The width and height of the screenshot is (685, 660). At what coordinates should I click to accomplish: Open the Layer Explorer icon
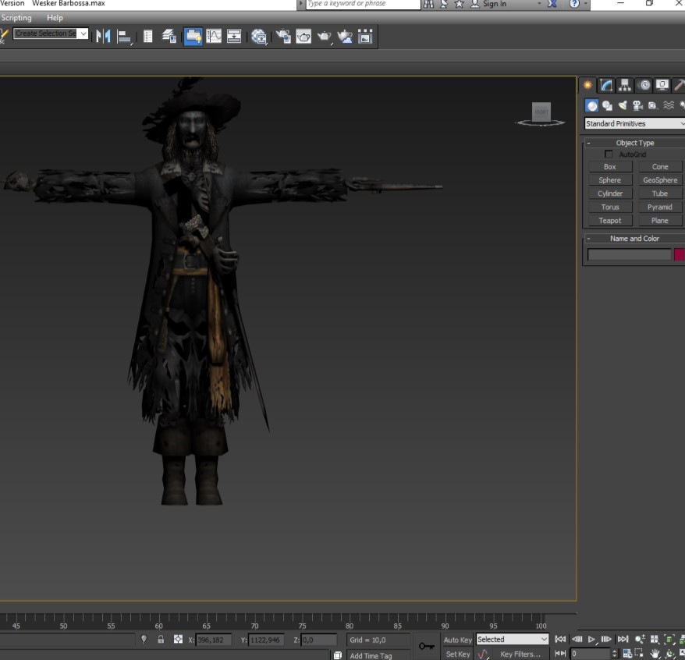(169, 36)
